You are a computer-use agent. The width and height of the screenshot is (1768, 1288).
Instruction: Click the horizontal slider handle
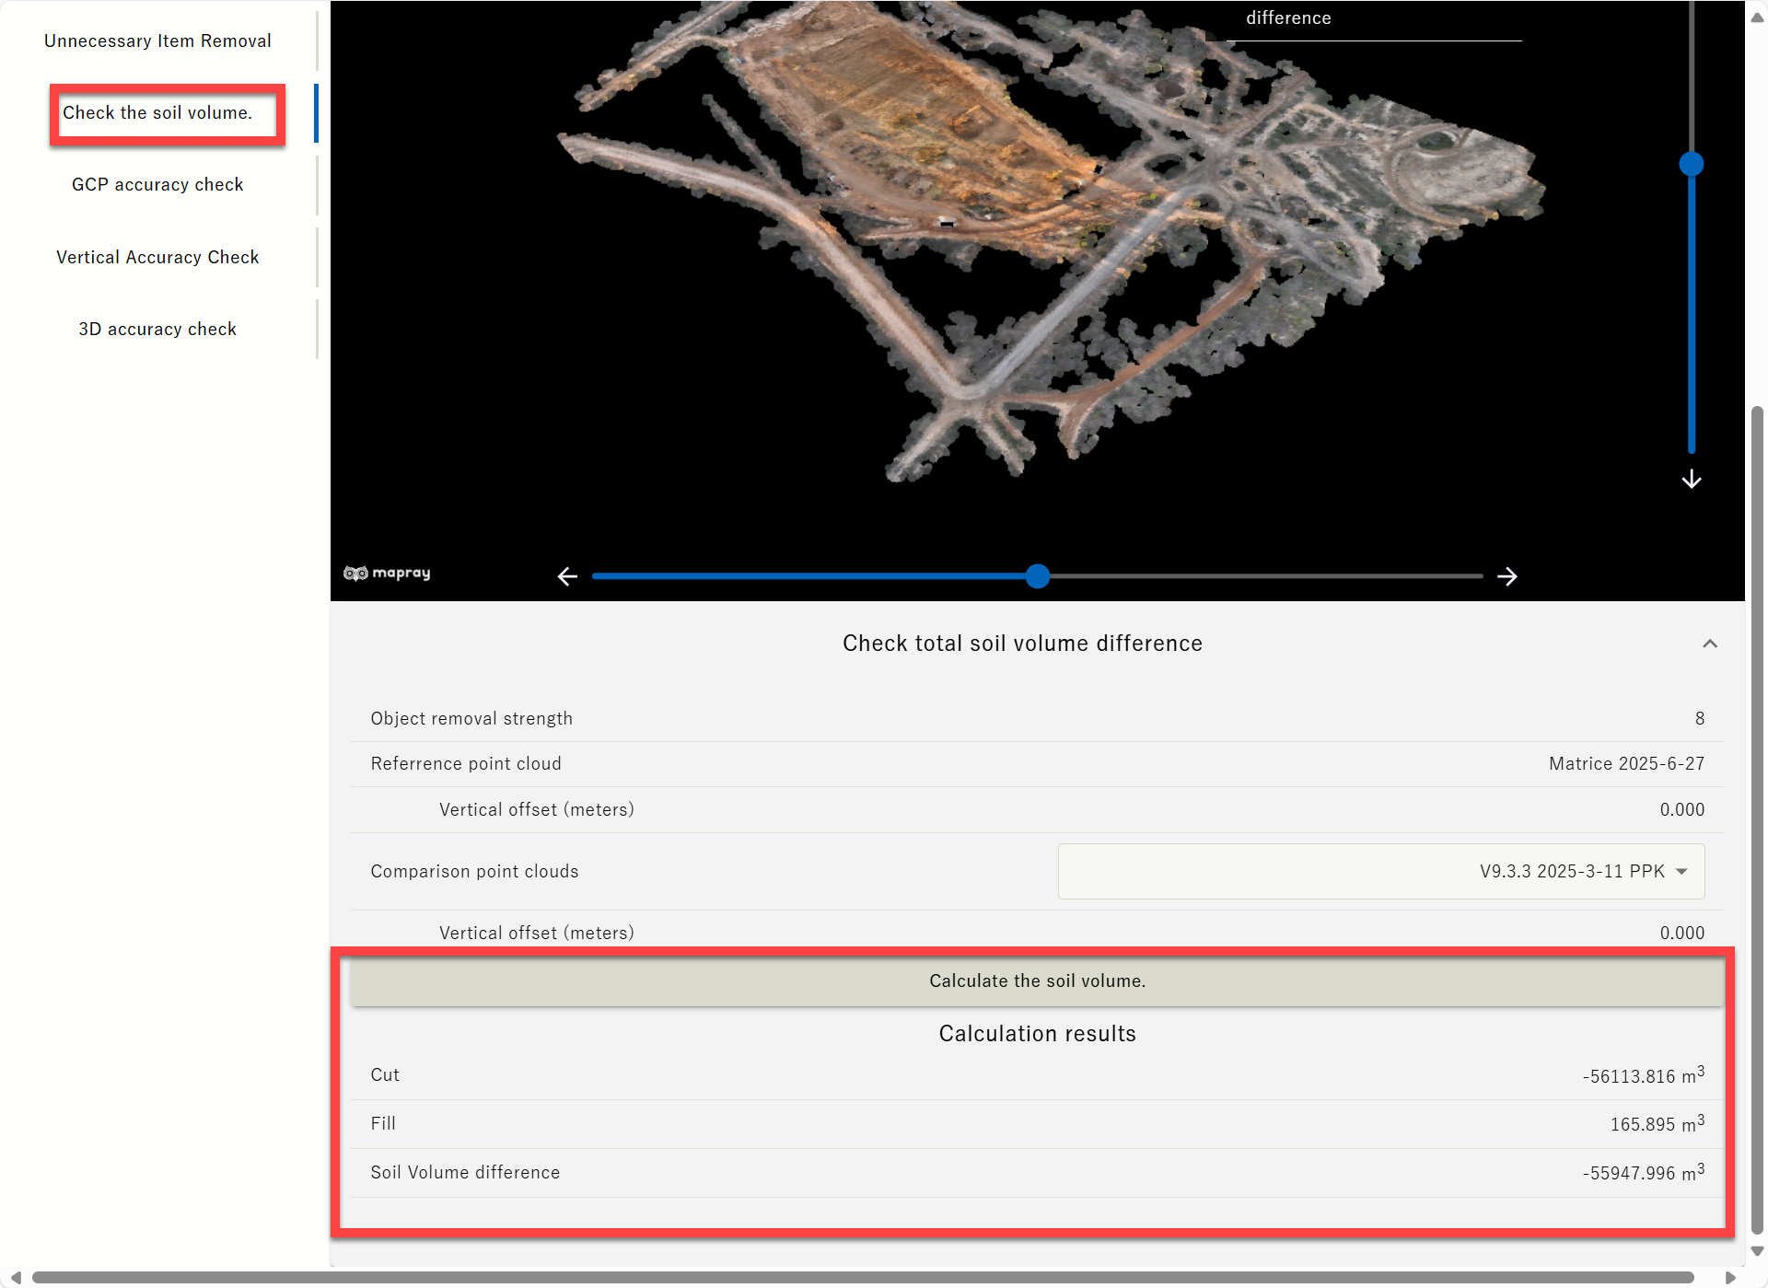click(1038, 576)
